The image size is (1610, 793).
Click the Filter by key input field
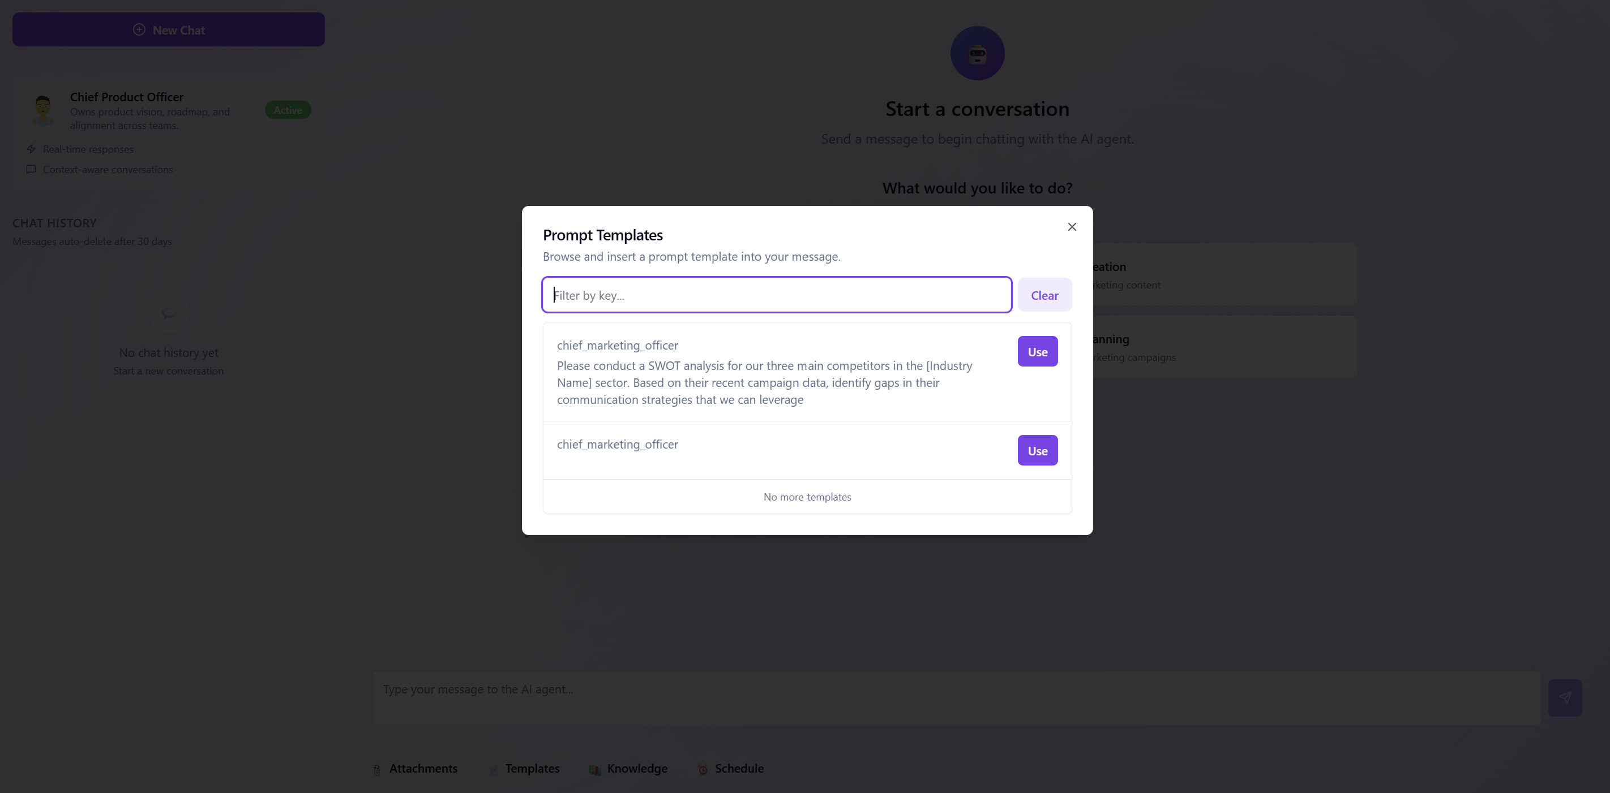(776, 295)
